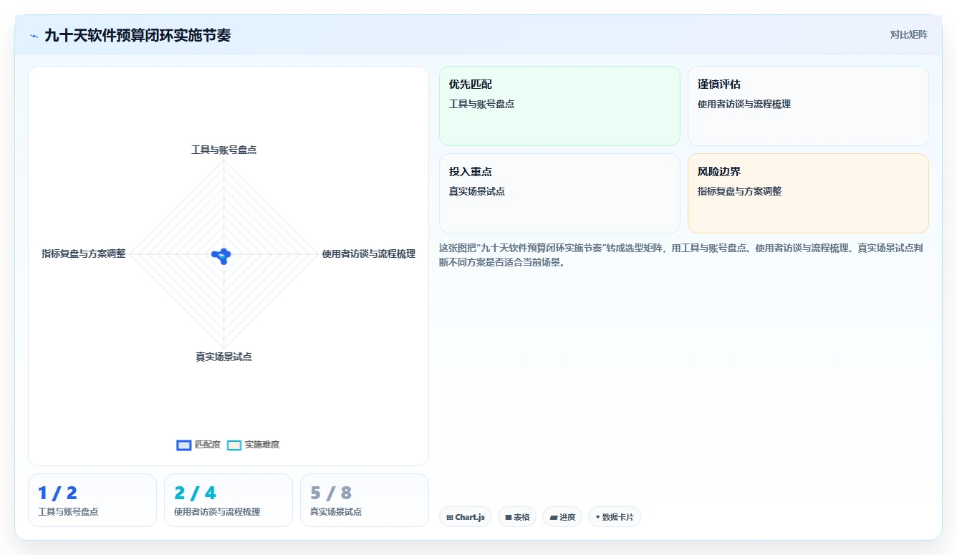Image resolution: width=957 pixels, height=555 pixels.
Task: Click the 5 / 8 stat value
Action: click(x=331, y=493)
